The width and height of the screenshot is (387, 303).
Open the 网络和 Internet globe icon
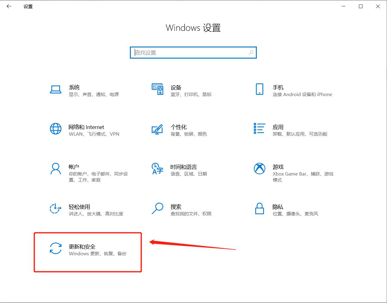point(56,129)
